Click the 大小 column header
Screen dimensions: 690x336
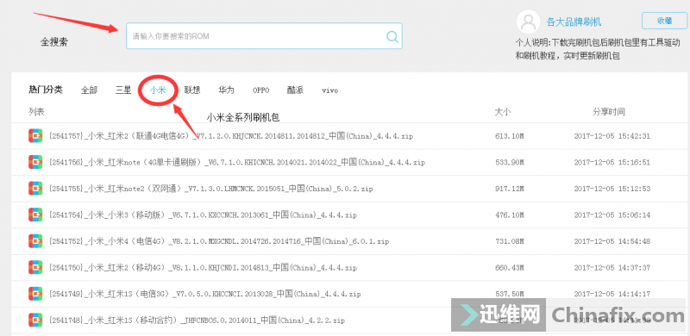tap(503, 112)
